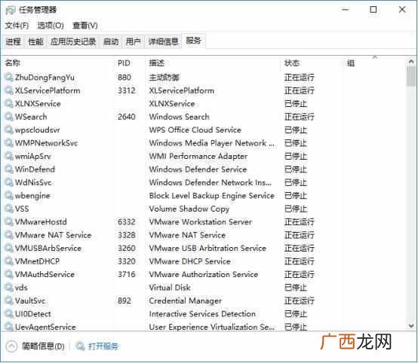Select the Virtual Disk description

pos(170,288)
